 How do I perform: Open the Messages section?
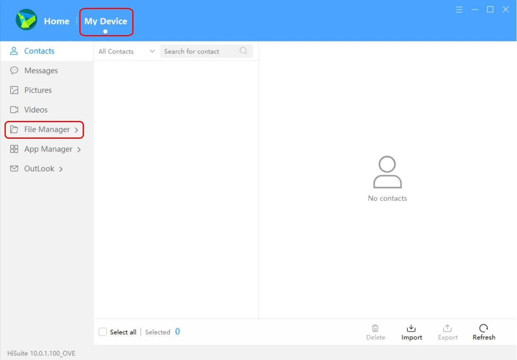pos(41,70)
